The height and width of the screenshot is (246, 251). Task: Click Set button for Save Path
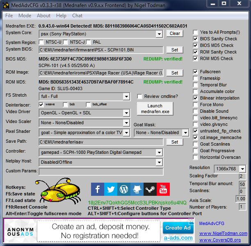point(175,142)
